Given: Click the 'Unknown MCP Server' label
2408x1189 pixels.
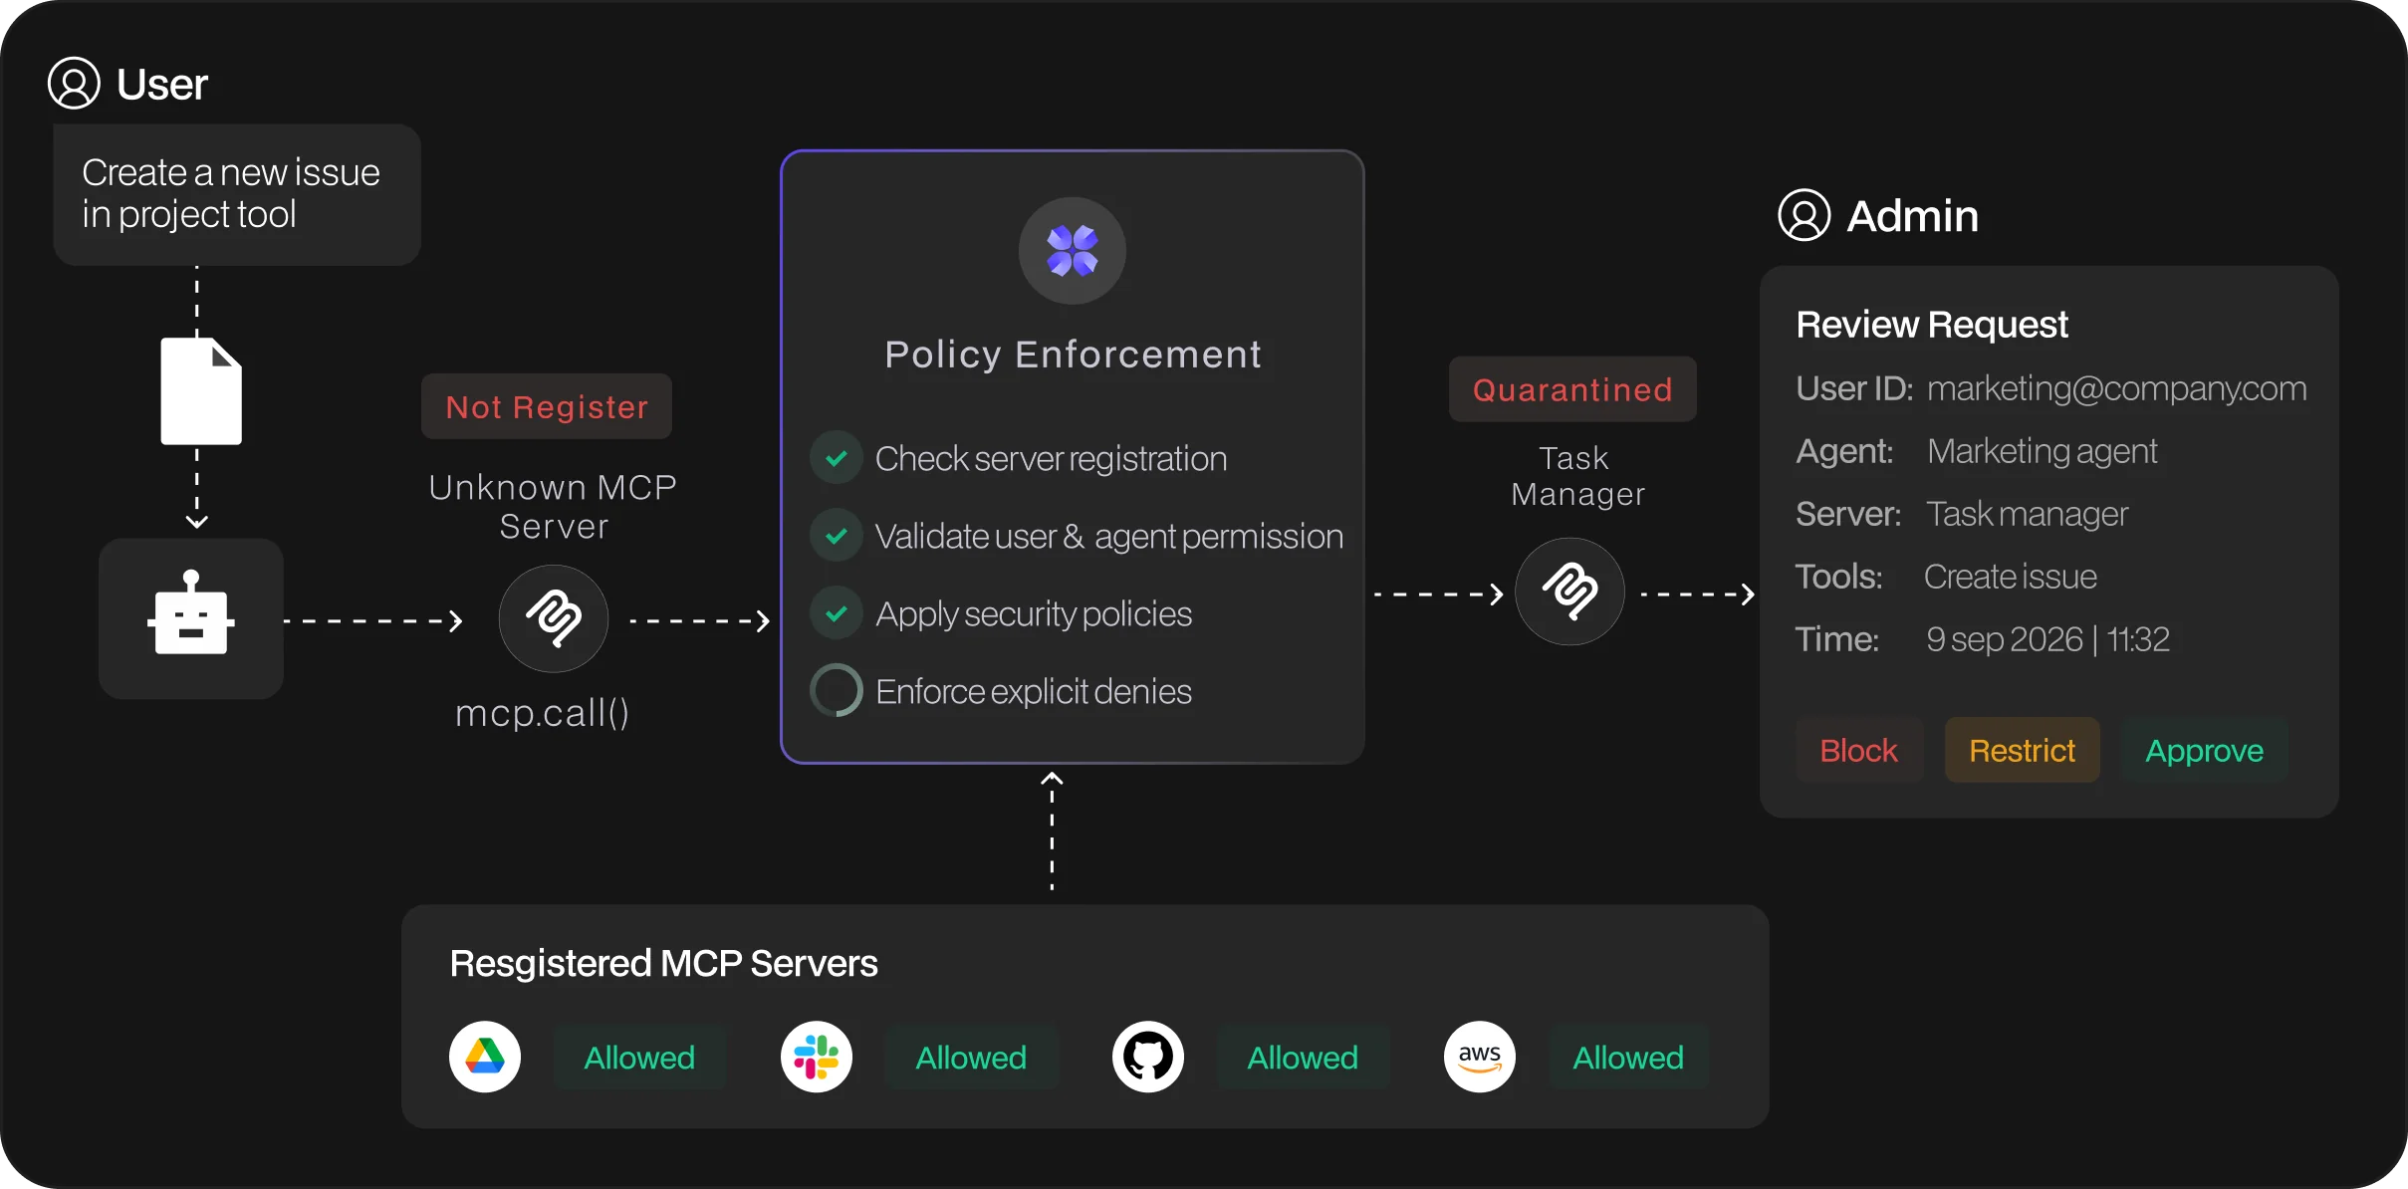Looking at the screenshot, I should [x=554, y=507].
